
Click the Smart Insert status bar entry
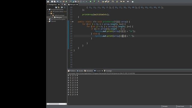181,106
